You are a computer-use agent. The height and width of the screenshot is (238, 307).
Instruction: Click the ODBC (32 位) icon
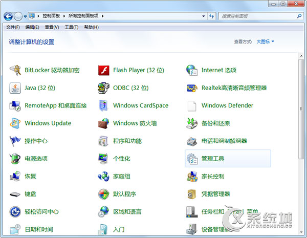click(x=103, y=88)
